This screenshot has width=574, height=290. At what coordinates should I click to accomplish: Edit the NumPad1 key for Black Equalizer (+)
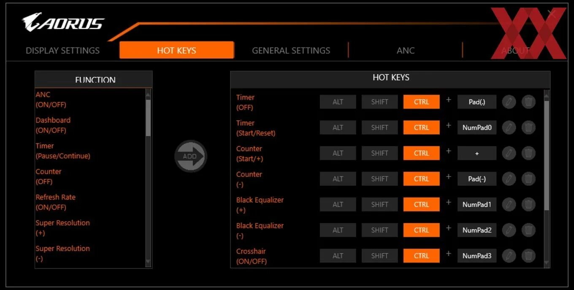[477, 204]
